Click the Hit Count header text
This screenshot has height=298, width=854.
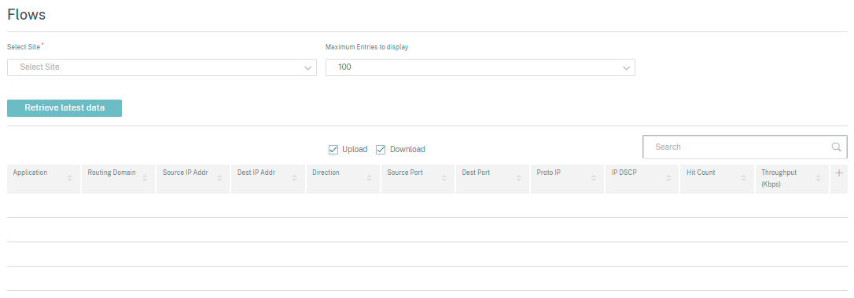tap(701, 173)
